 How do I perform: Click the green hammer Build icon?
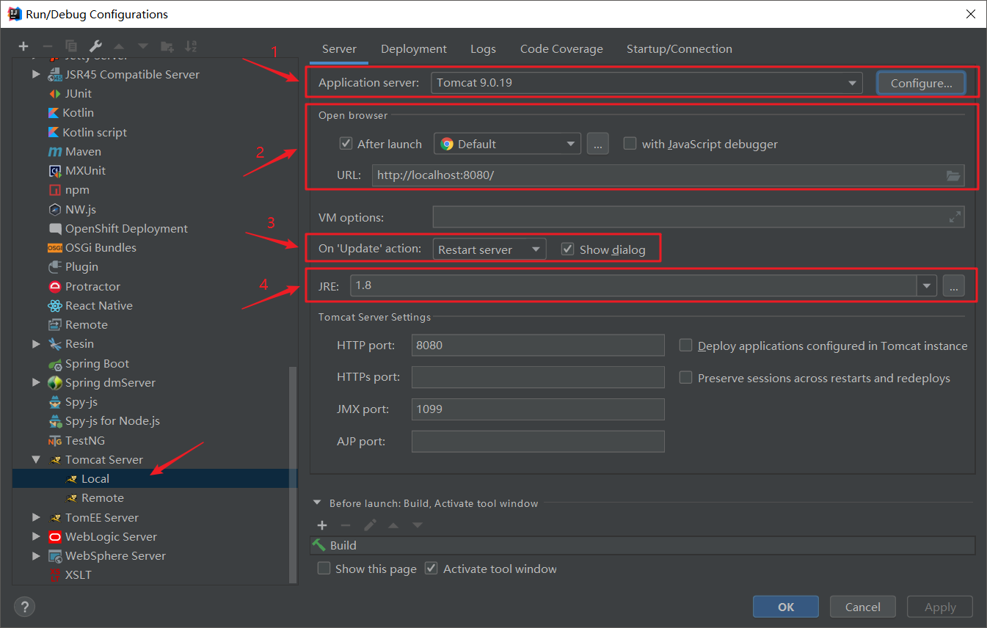tap(319, 545)
